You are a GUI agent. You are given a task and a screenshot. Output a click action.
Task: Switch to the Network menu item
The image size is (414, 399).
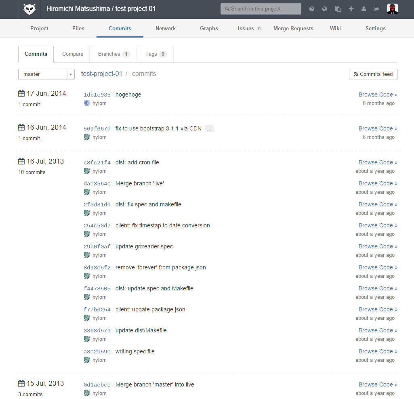pos(166,28)
